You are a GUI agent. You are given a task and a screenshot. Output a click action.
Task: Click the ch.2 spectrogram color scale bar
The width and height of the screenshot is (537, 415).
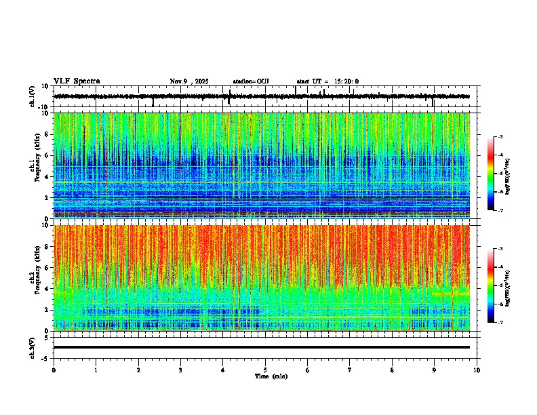[x=491, y=285]
